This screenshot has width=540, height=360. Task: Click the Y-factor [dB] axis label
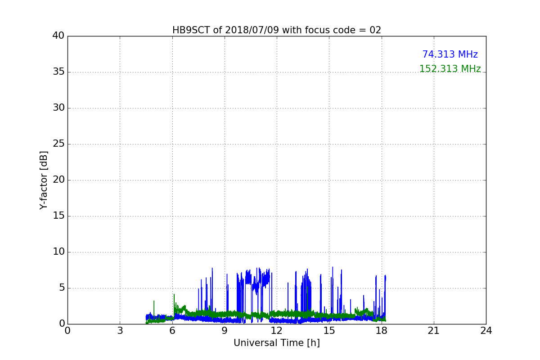(x=44, y=180)
